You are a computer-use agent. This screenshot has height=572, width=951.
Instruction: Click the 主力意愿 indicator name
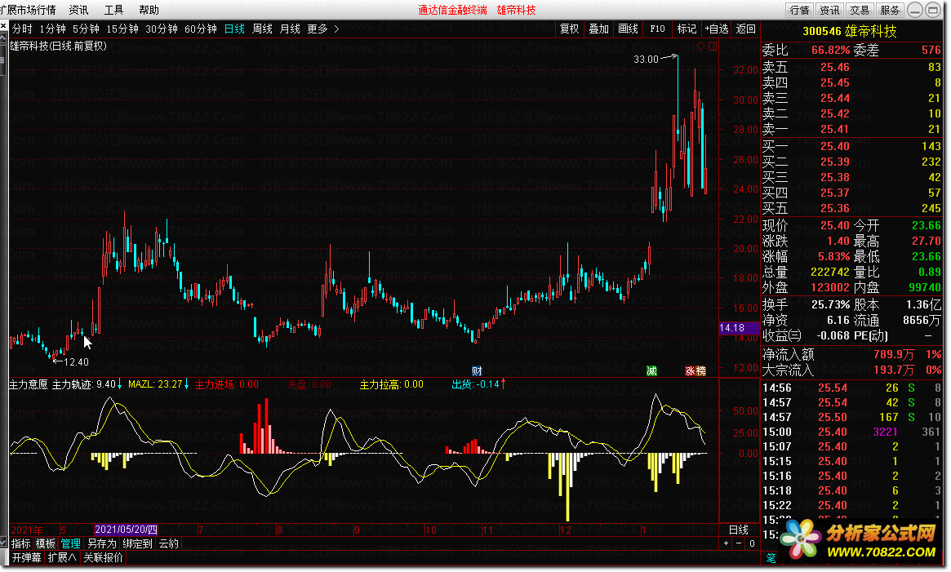(28, 384)
